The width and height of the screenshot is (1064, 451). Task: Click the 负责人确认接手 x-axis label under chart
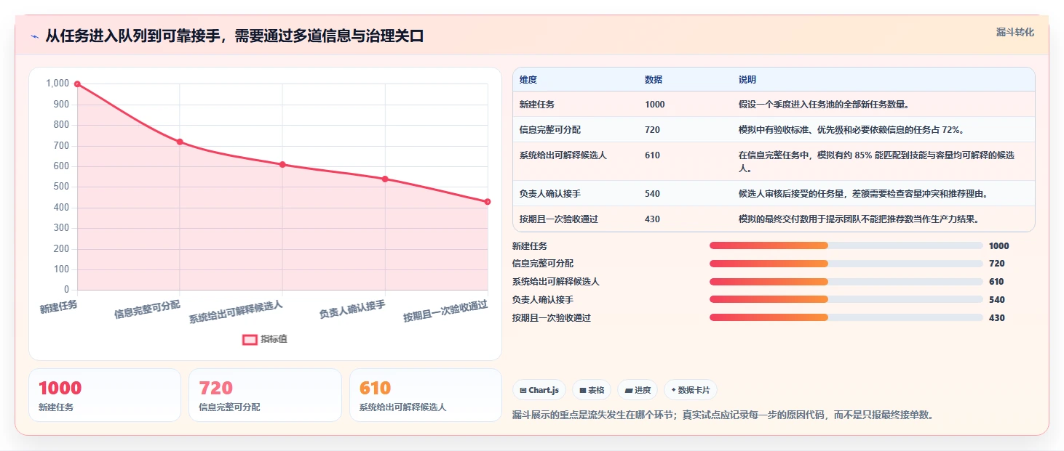point(352,310)
